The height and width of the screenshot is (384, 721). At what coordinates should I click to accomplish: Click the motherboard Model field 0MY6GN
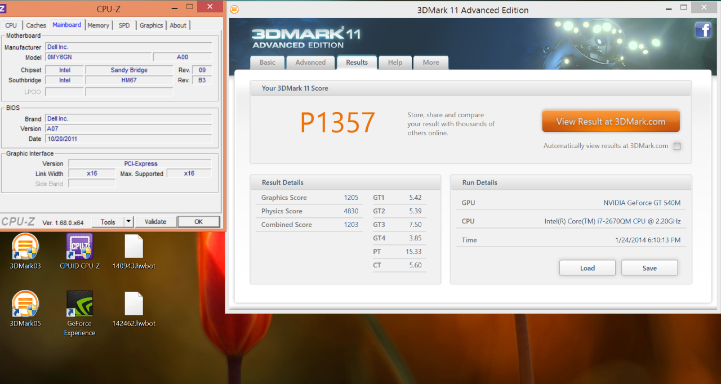click(x=98, y=57)
